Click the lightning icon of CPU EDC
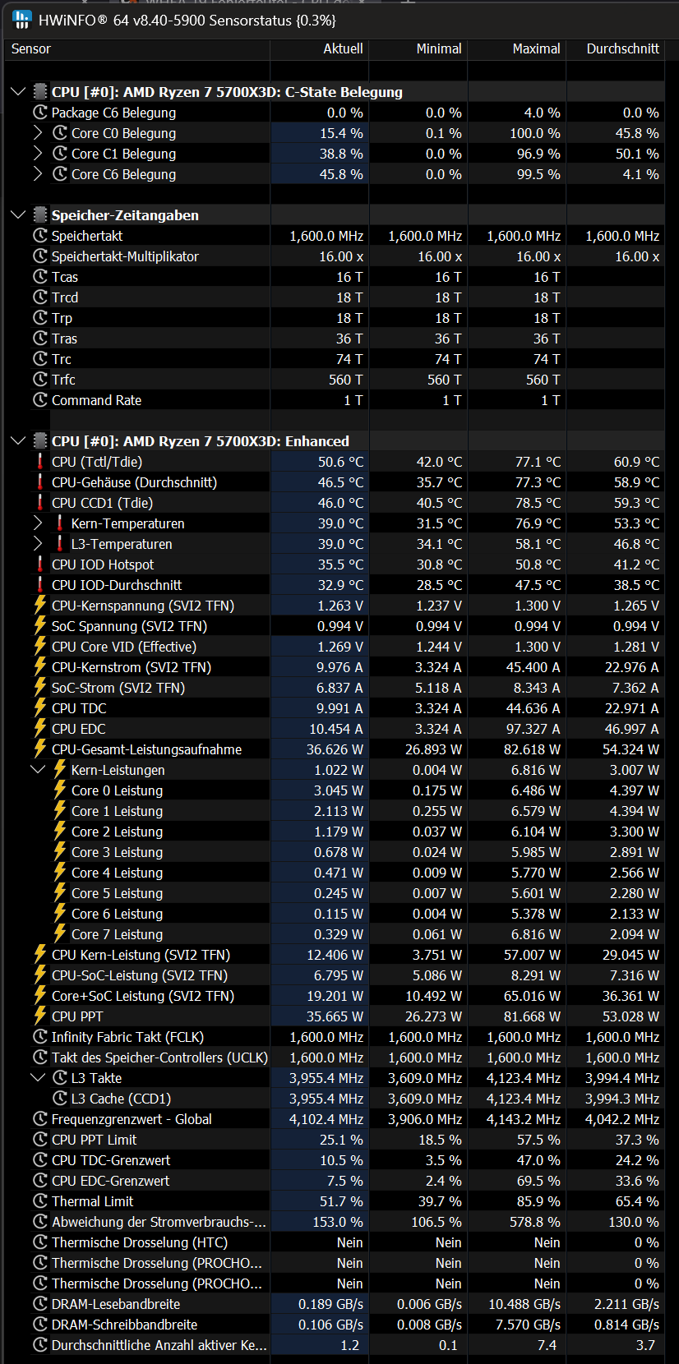The height and width of the screenshot is (1364, 679). tap(40, 728)
